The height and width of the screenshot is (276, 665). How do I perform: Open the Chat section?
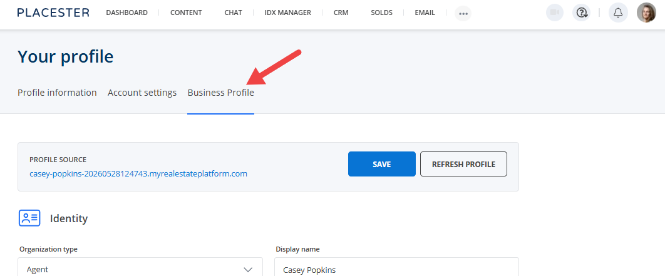point(234,13)
